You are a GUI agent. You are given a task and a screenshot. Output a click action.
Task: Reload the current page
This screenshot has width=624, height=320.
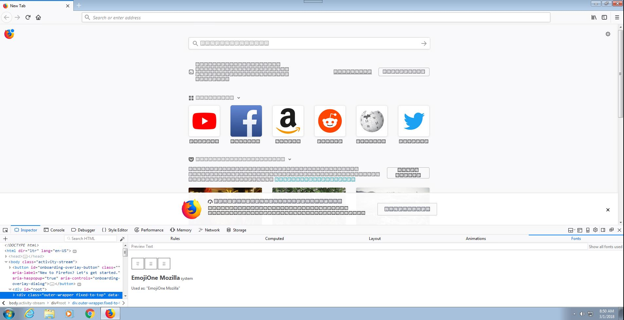point(28,17)
